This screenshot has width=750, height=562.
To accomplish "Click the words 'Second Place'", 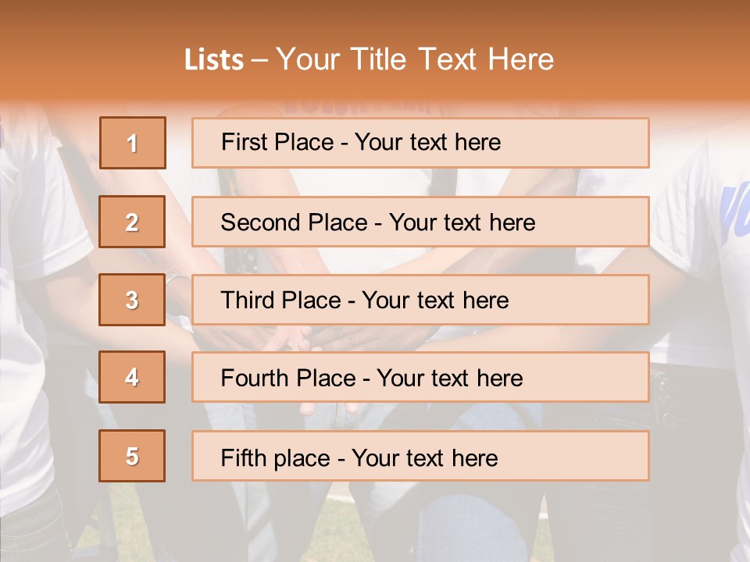I will coord(295,222).
